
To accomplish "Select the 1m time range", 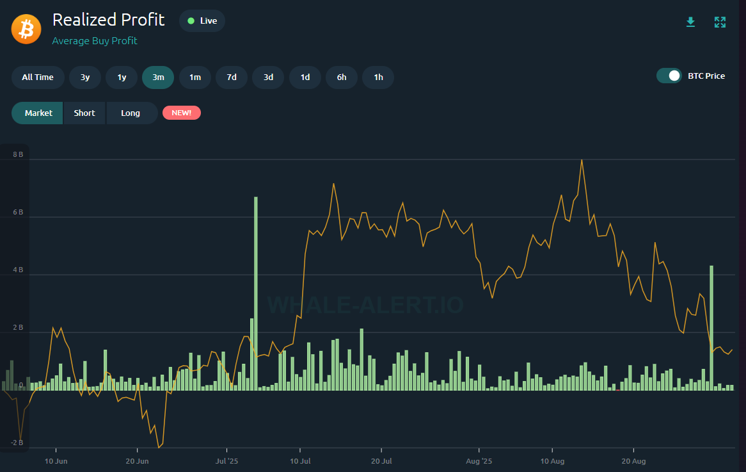I will [x=194, y=77].
